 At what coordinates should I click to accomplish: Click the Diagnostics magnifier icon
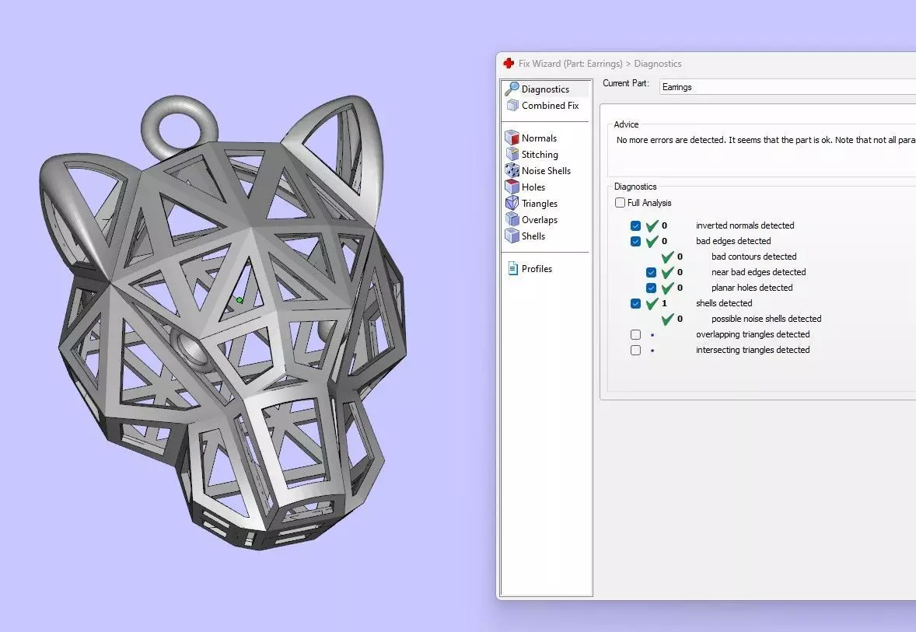(512, 88)
